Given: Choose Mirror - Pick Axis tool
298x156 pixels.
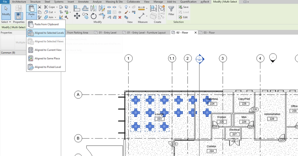Looking at the screenshot, I should [93, 8].
